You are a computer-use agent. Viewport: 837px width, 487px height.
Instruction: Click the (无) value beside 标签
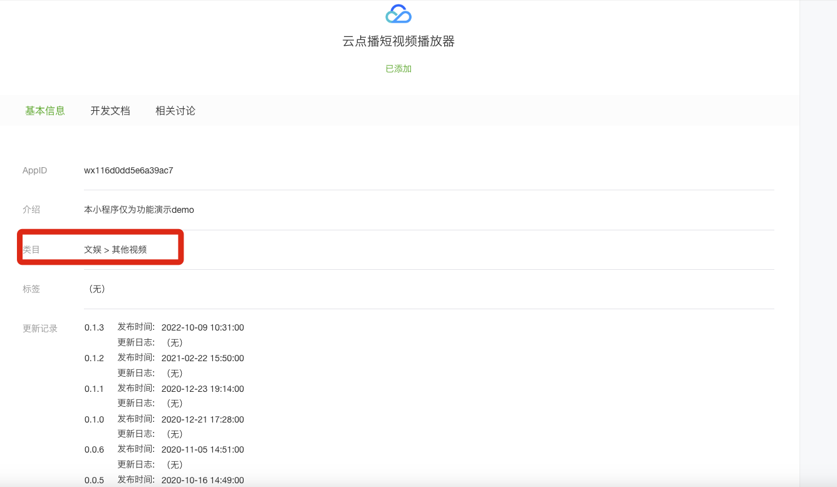coord(97,289)
